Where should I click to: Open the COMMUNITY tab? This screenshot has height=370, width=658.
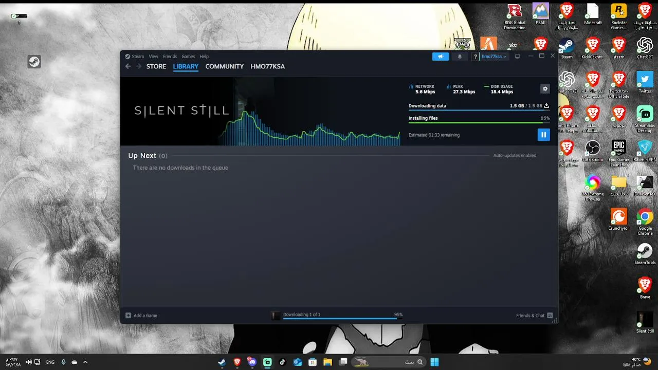click(224, 66)
